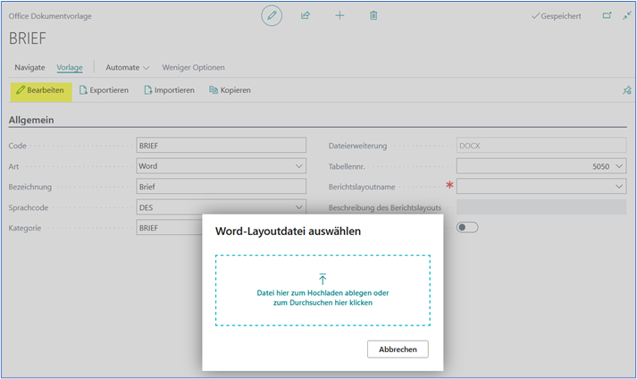
Task: Click the share icon in header
Action: (306, 16)
